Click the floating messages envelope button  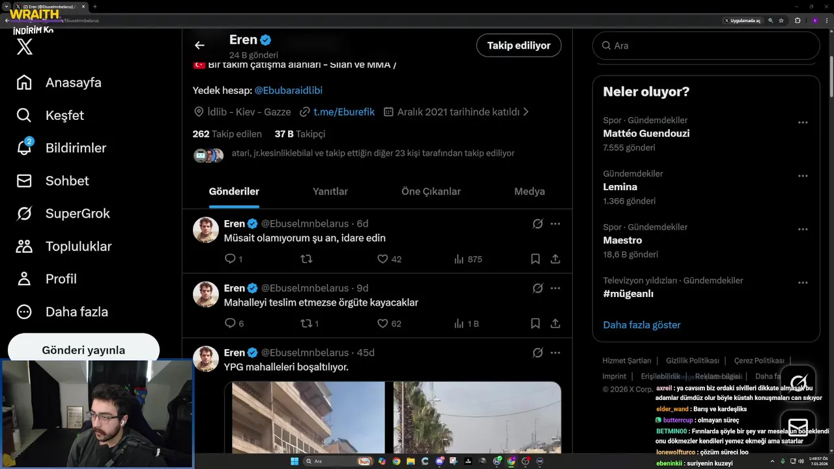pyautogui.click(x=798, y=427)
